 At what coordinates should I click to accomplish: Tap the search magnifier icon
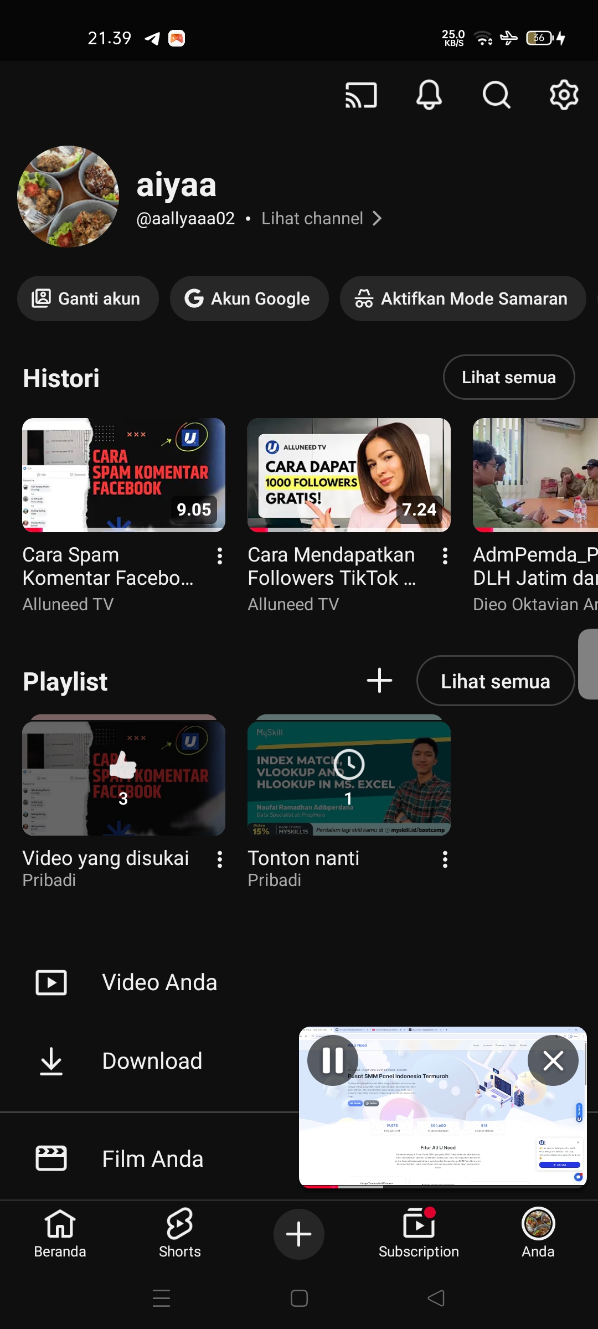(496, 95)
